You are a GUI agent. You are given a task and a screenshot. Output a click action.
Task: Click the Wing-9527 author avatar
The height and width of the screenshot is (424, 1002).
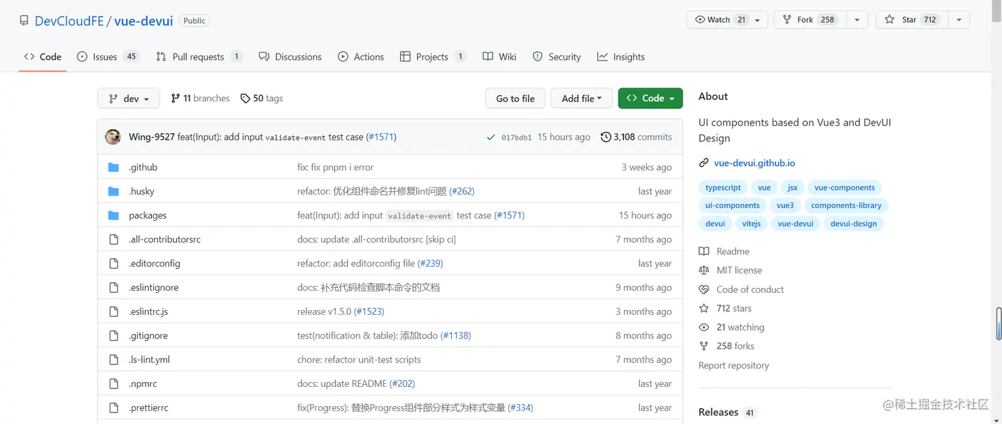(113, 137)
